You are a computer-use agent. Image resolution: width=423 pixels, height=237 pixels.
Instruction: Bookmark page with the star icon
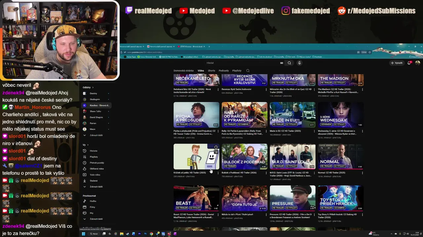tap(369, 52)
